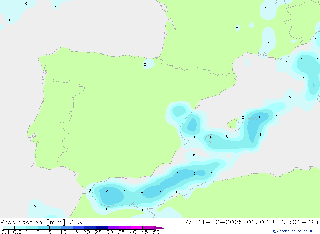Click the '5' legend scale label

point(50,232)
